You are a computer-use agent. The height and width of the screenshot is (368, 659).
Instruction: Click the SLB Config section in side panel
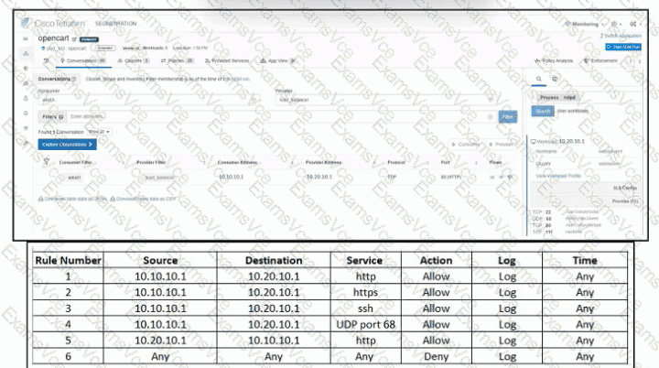pyautogui.click(x=585, y=188)
